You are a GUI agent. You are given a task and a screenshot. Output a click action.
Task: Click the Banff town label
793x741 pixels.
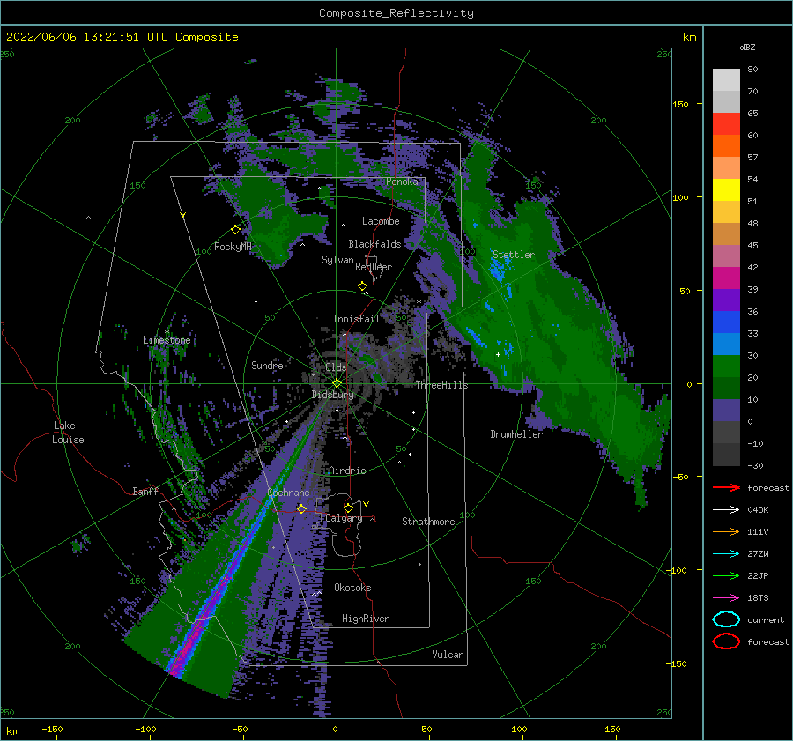pyautogui.click(x=145, y=491)
